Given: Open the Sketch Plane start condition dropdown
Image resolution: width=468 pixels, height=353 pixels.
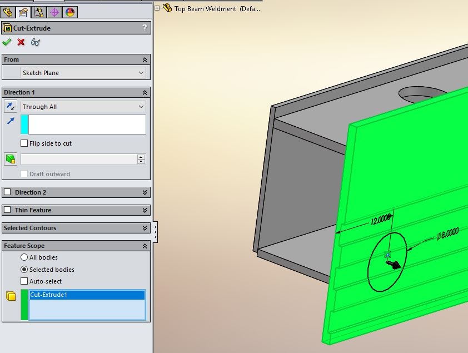Looking at the screenshot, I should pyautogui.click(x=83, y=73).
